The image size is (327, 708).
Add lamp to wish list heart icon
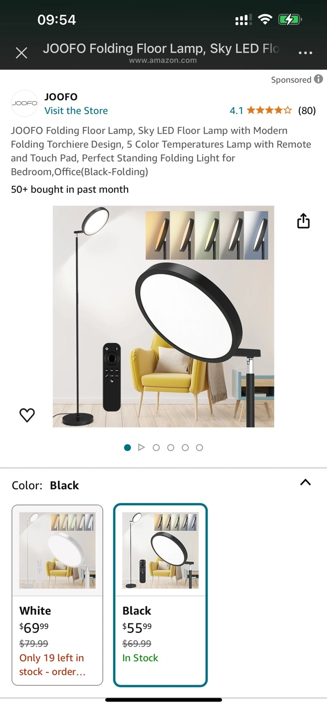[x=27, y=415]
